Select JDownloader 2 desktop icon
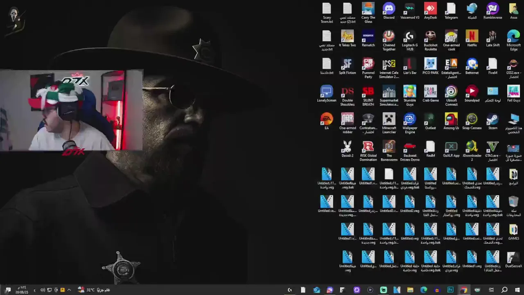The height and width of the screenshot is (295, 524). coord(472,150)
